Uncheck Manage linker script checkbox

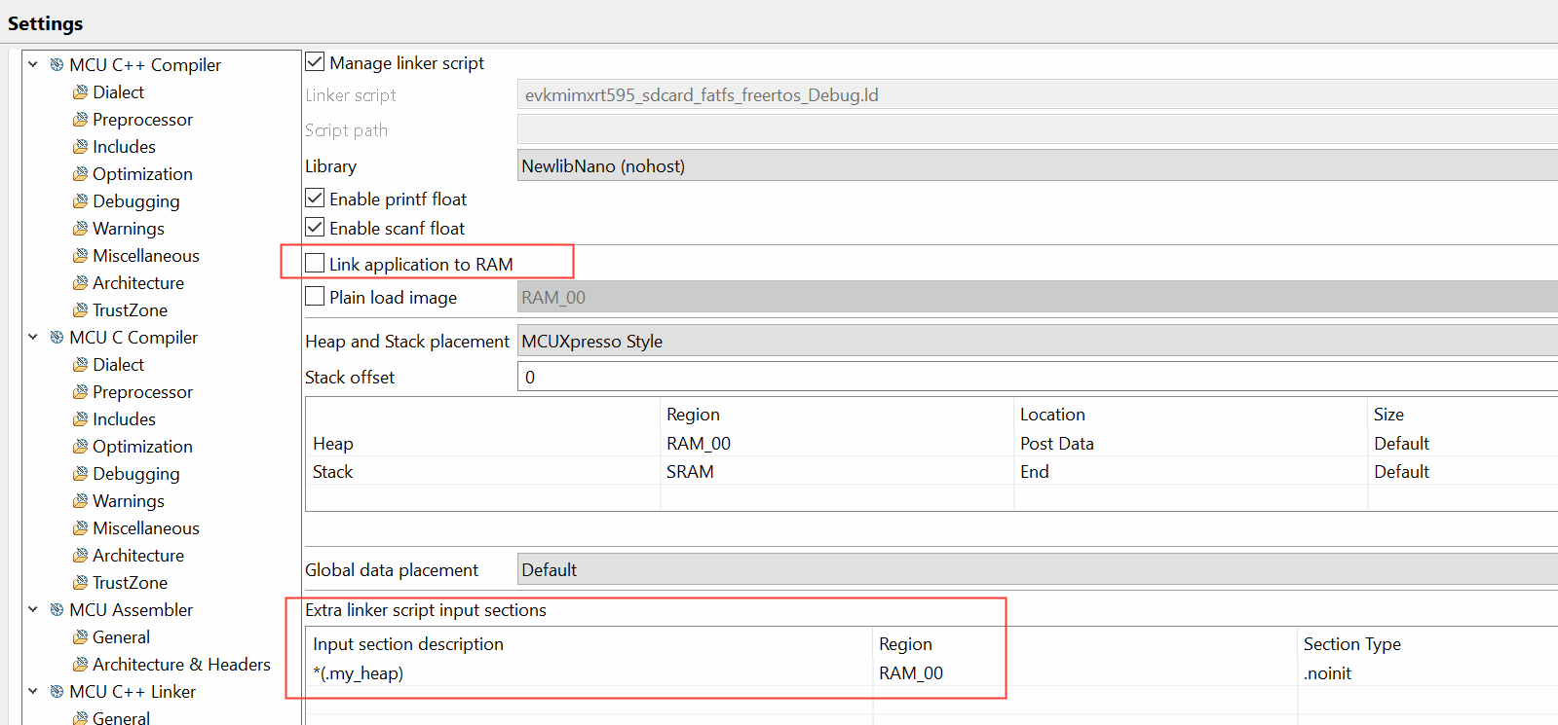(315, 62)
